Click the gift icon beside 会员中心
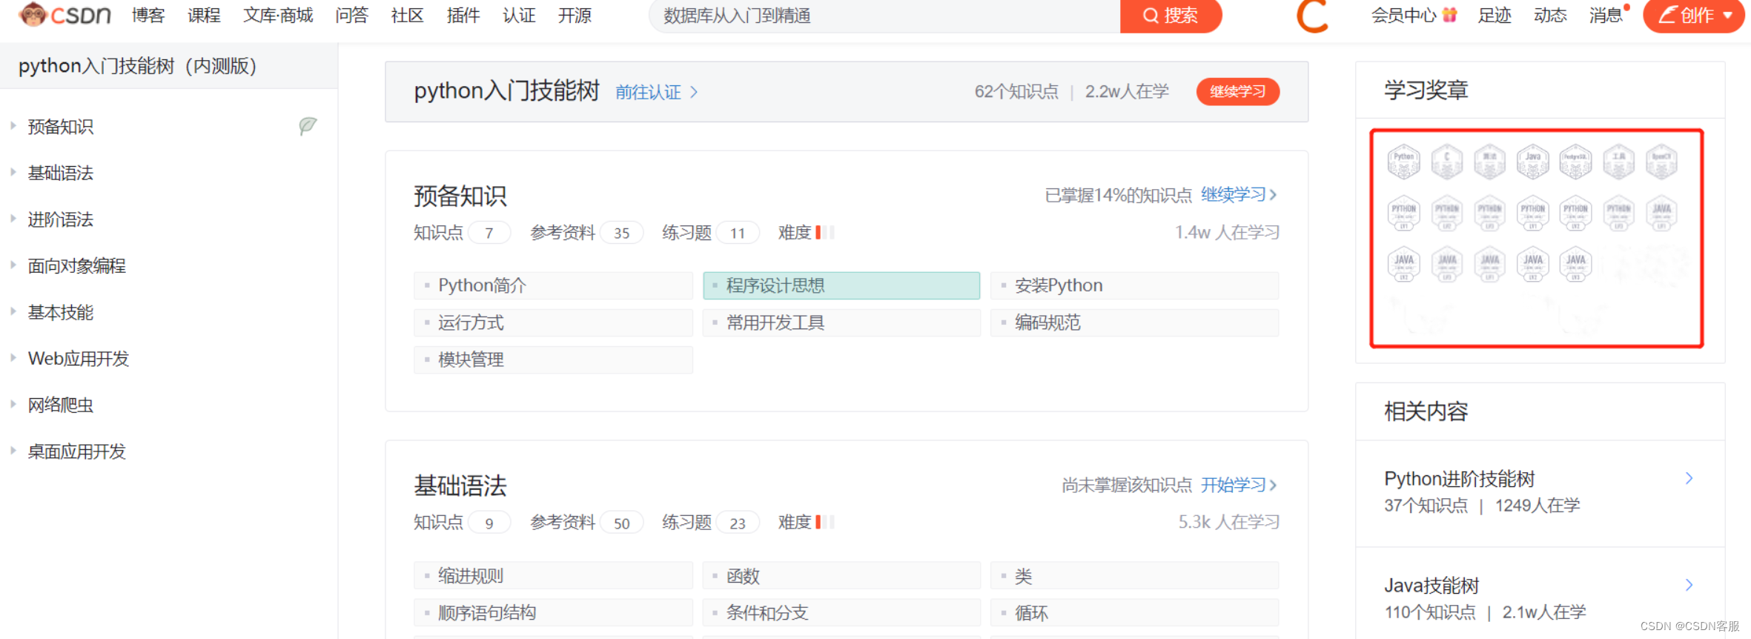 click(x=1449, y=15)
